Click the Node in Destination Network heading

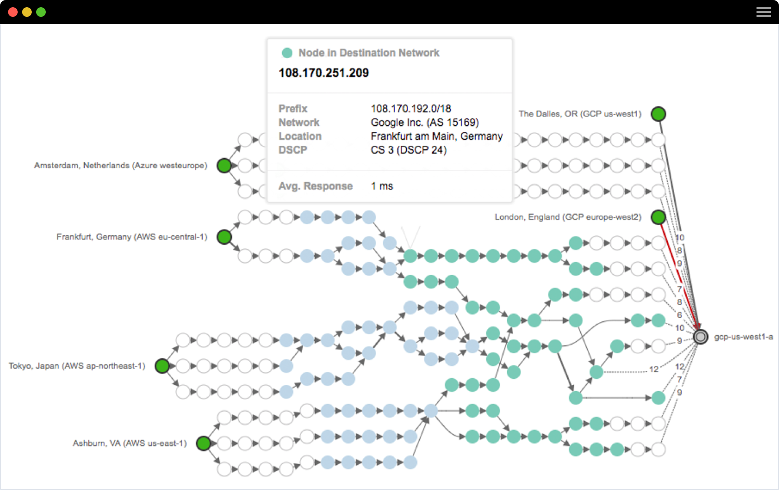[369, 53]
